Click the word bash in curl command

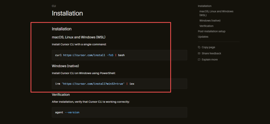point(121,55)
